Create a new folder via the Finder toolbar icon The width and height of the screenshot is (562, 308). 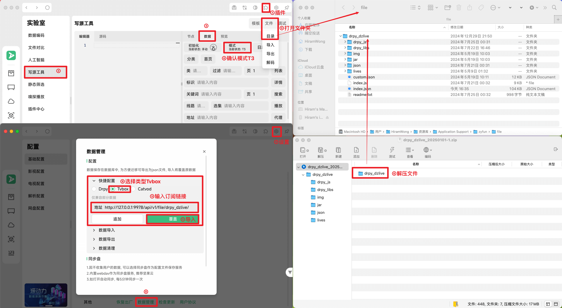click(448, 8)
